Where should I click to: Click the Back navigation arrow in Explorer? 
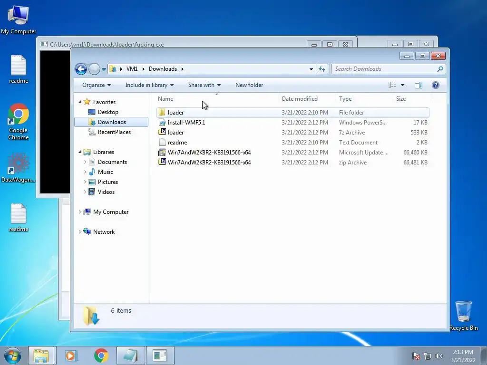click(81, 69)
